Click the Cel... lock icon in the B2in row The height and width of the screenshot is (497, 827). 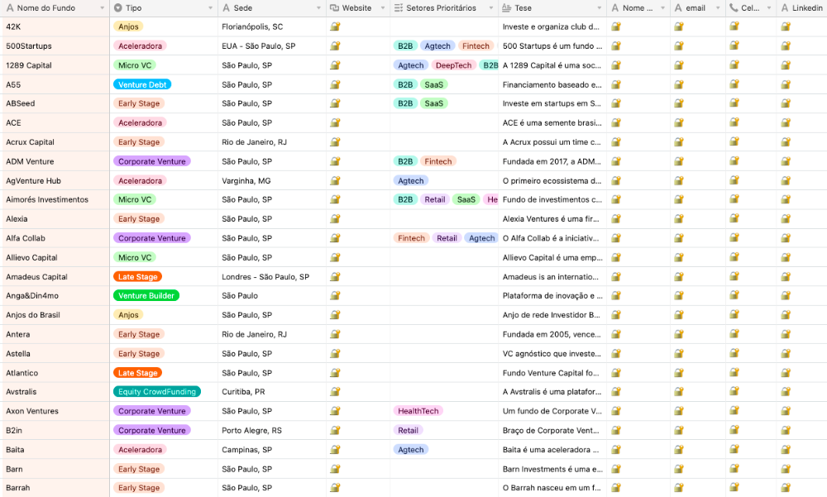coord(734,430)
